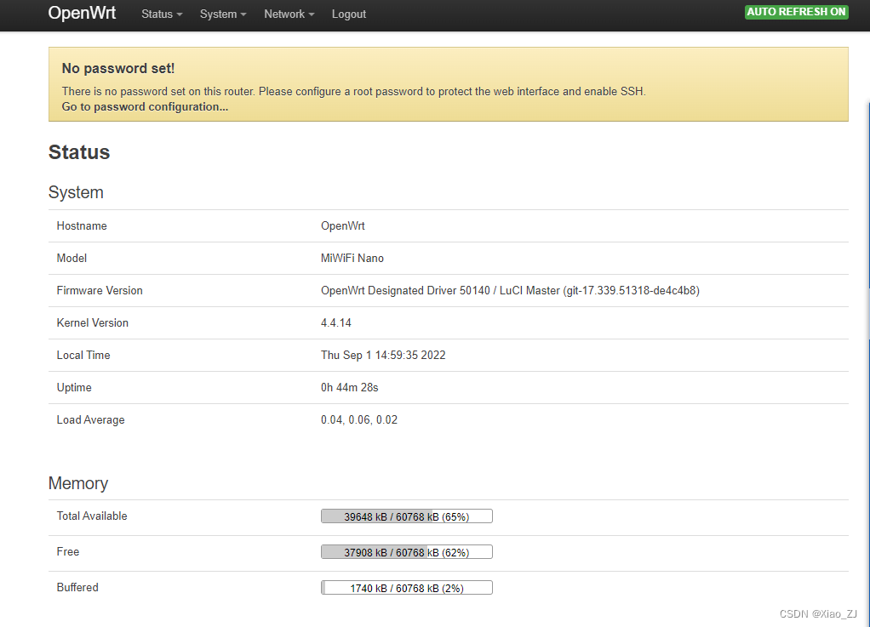Click the Buffered memory progress bar
This screenshot has width=870, height=627.
407,588
